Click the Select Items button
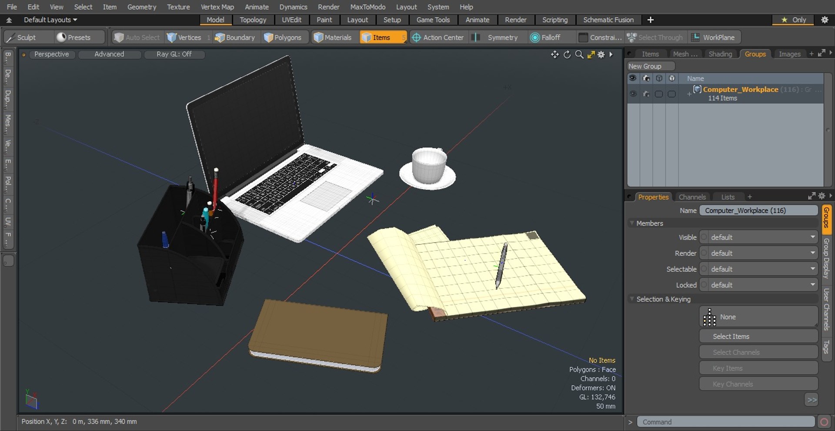835x431 pixels. tap(758, 336)
